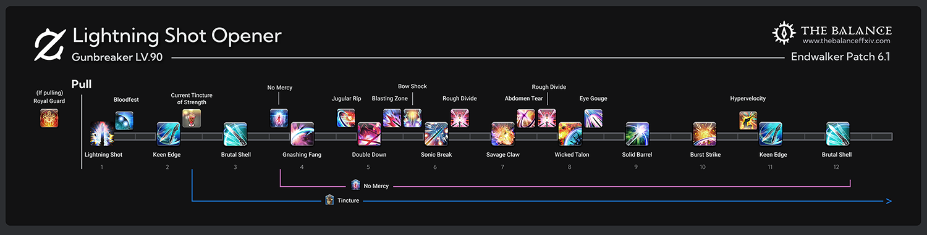Viewport: 927px width, 235px height.
Task: Click the No Mercy icon above Gnashing Fang
Action: coord(279,118)
